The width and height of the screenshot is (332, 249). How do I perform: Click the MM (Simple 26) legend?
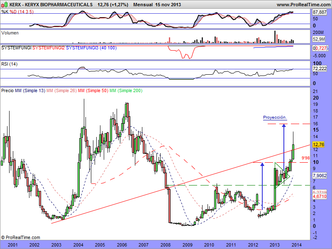coord(61,90)
